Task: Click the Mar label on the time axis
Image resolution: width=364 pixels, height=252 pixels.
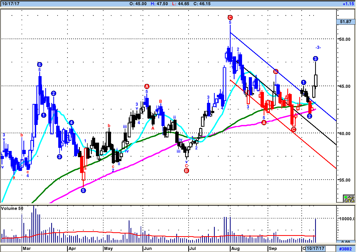Action: tap(27, 248)
